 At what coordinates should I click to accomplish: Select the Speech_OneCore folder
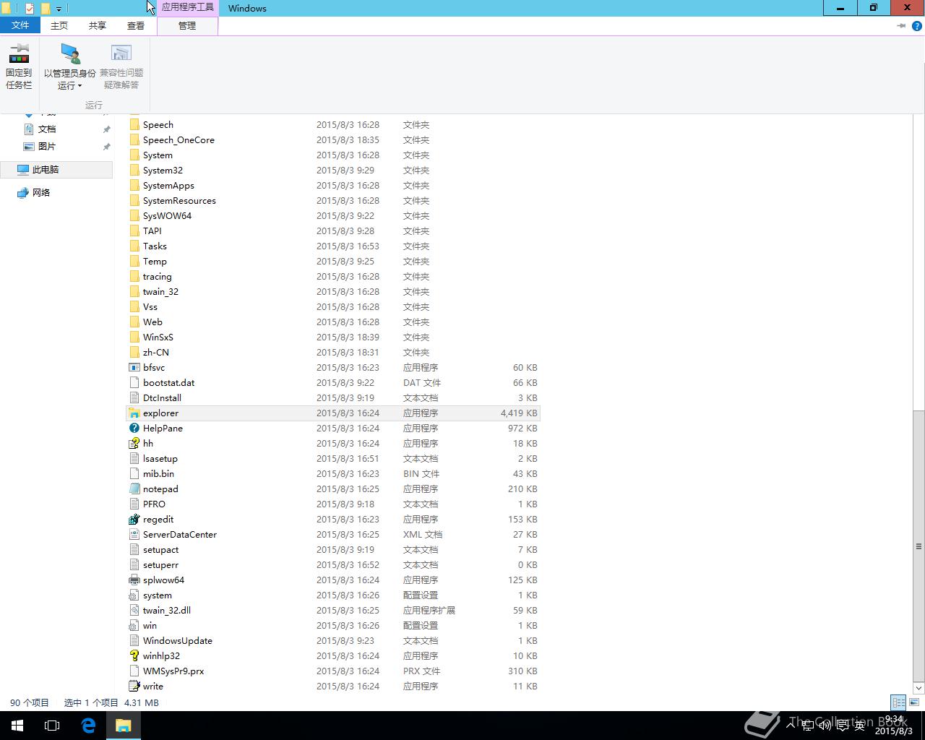332,139
